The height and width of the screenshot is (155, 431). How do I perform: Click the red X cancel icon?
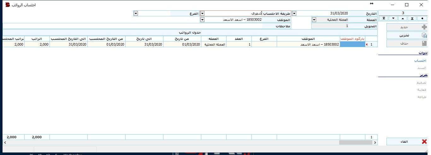pos(424,141)
